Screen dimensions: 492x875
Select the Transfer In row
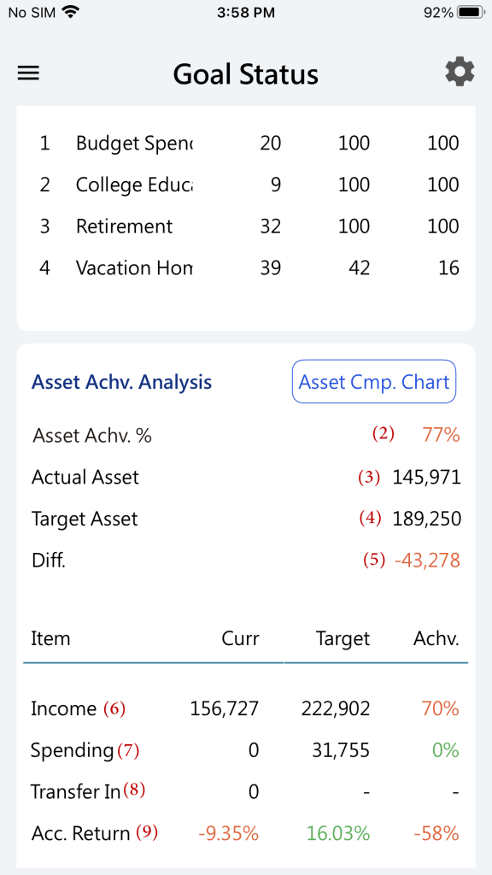246,791
